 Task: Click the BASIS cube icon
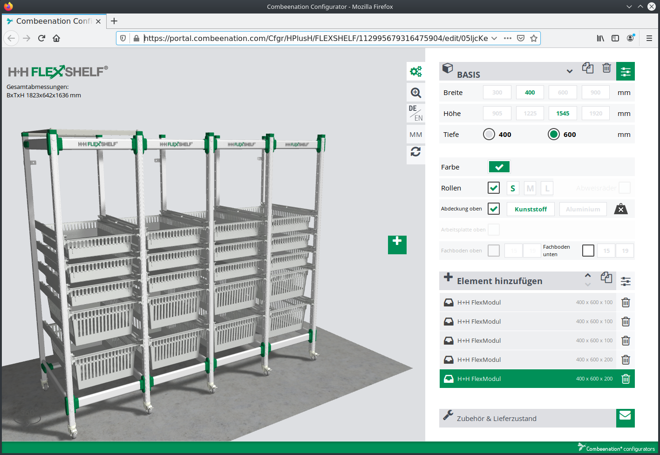coord(448,68)
